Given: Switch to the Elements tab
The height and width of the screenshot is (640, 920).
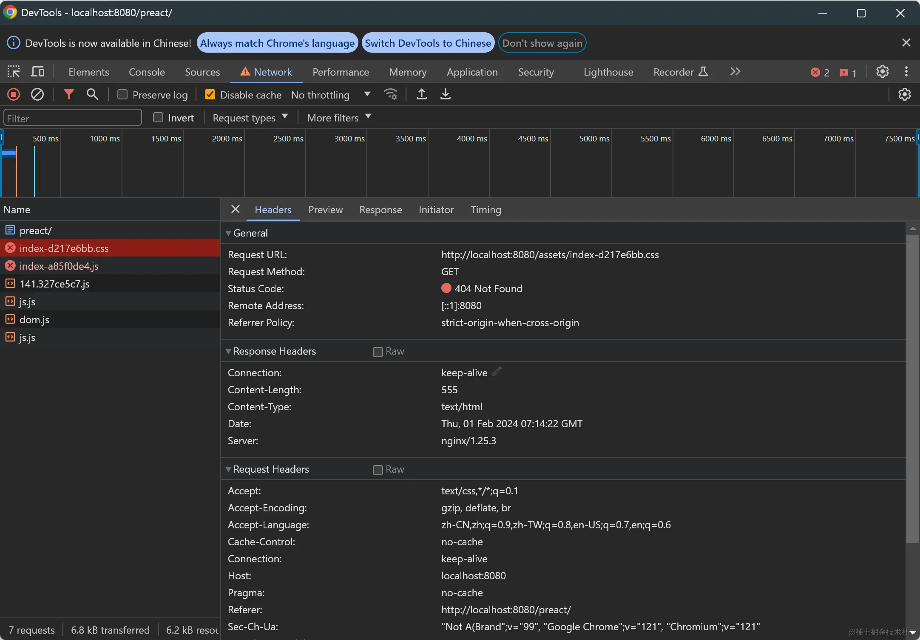Looking at the screenshot, I should tap(89, 72).
